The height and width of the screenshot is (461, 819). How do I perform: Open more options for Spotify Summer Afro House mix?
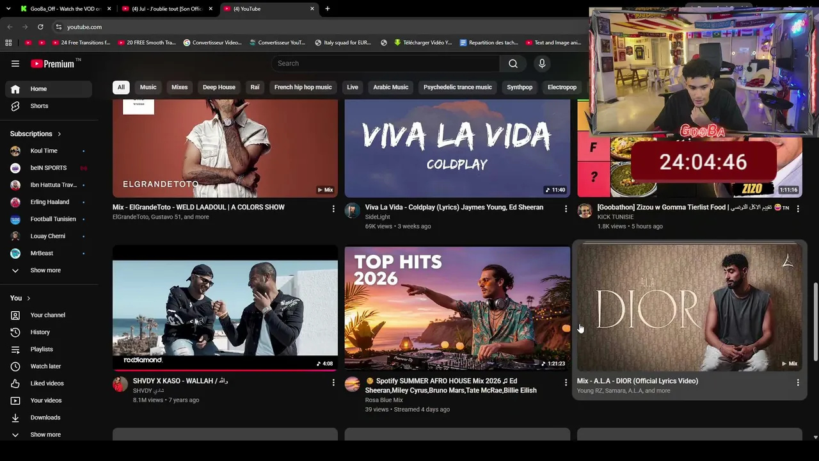coord(566,382)
